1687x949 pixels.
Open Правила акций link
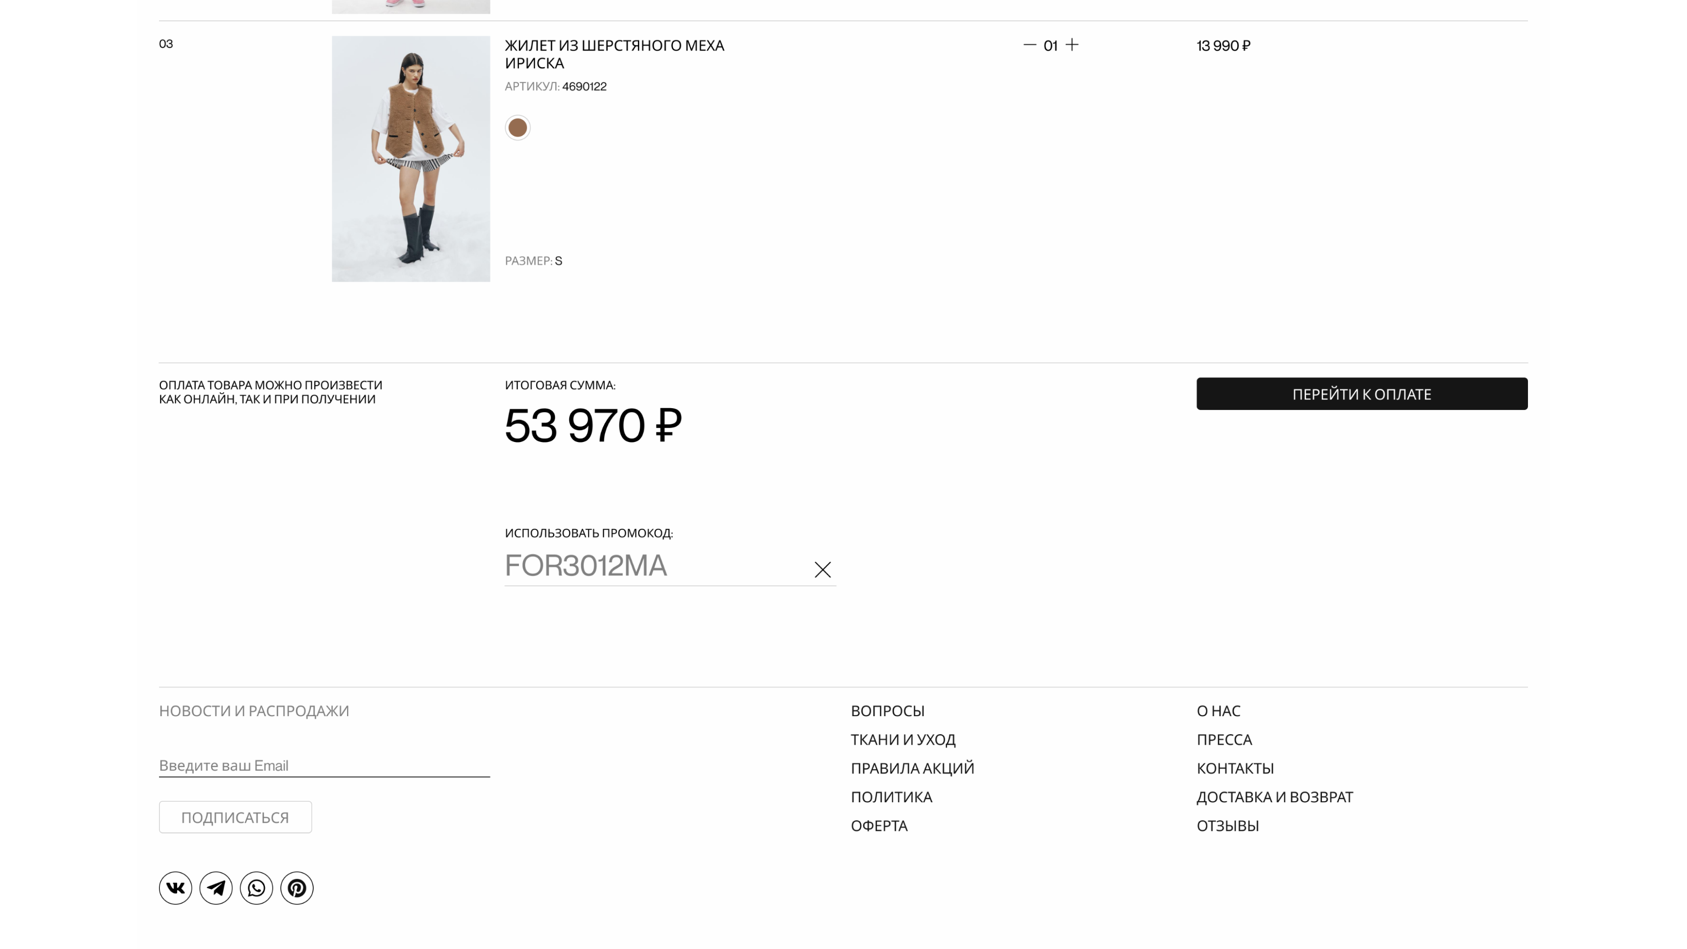pos(912,768)
